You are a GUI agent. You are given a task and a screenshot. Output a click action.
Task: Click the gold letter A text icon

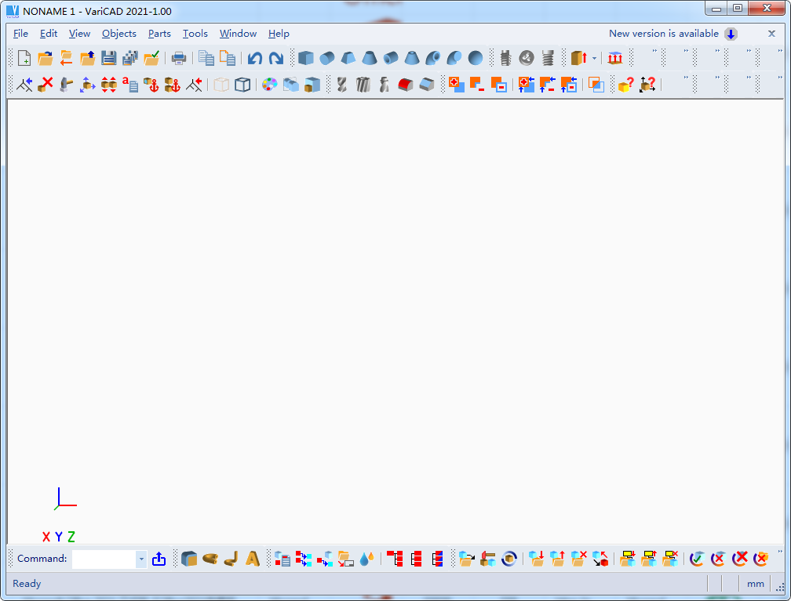click(x=253, y=559)
